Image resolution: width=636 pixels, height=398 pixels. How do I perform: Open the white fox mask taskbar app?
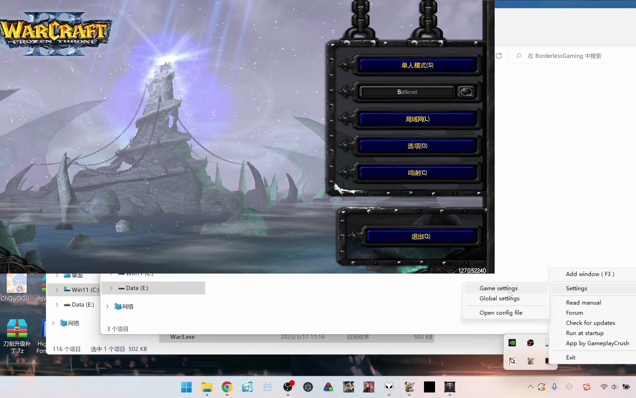[389, 387]
